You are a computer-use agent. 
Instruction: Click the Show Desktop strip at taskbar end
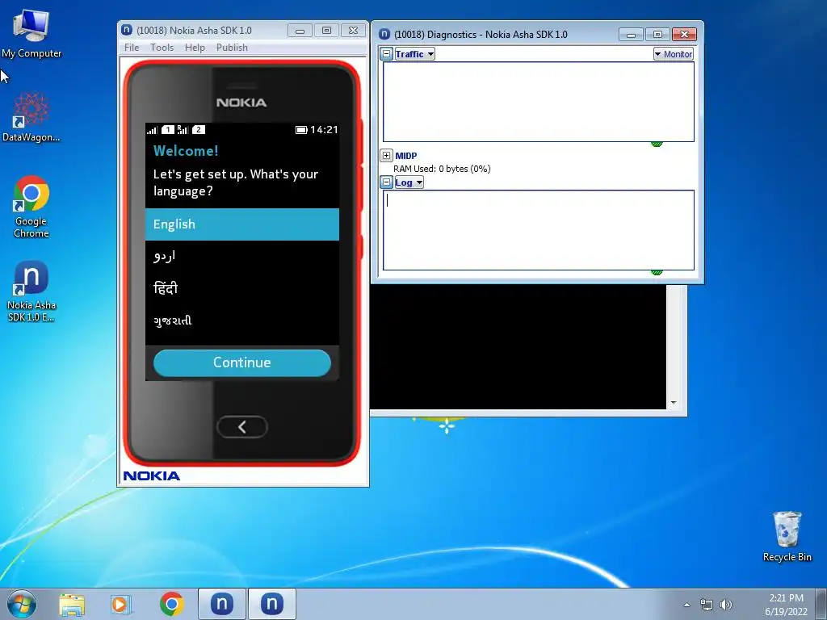pos(821,604)
